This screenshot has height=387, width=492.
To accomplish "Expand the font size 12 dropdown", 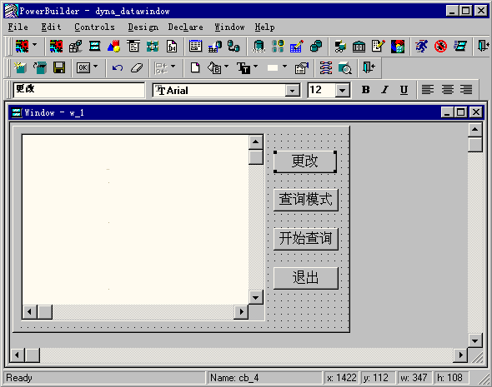I will [x=343, y=91].
